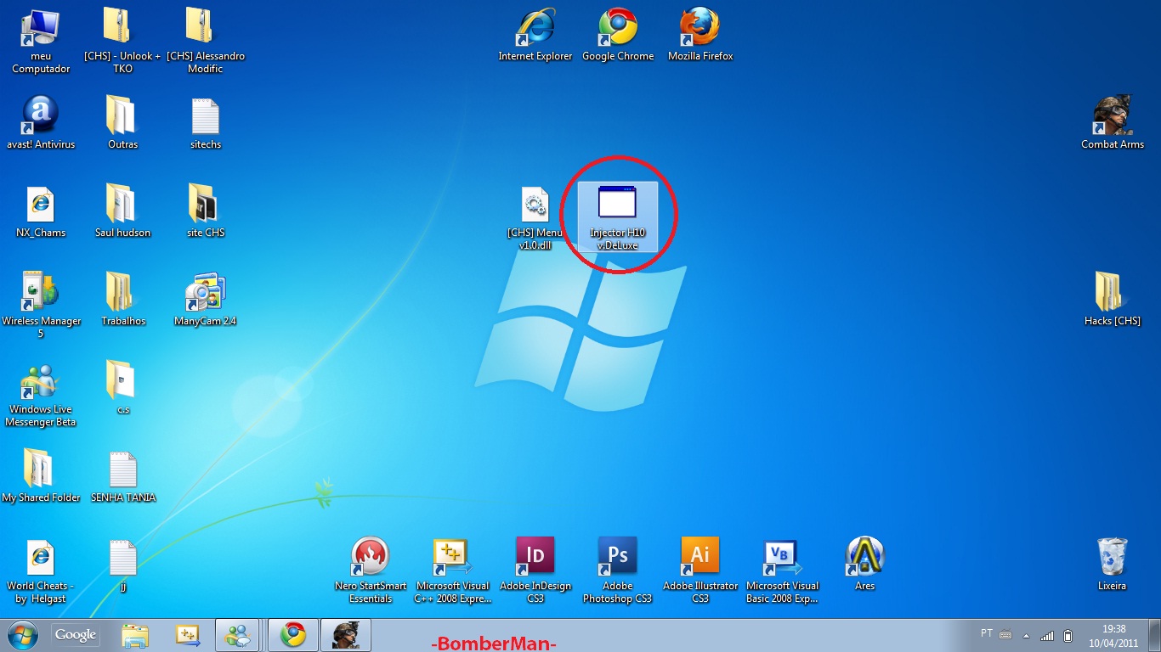Select the SENHA TANIA text file

point(122,476)
